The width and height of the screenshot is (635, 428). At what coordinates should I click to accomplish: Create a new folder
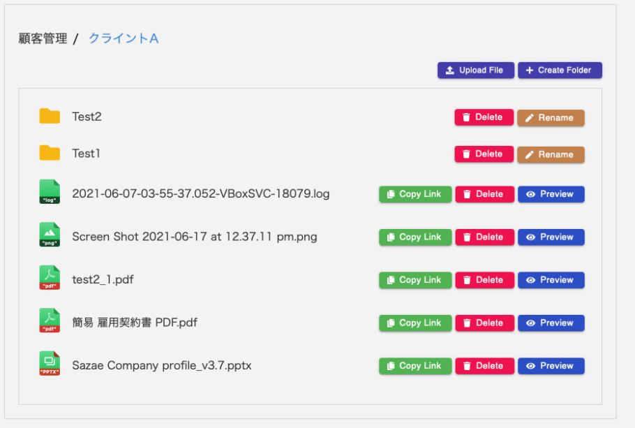tap(559, 71)
